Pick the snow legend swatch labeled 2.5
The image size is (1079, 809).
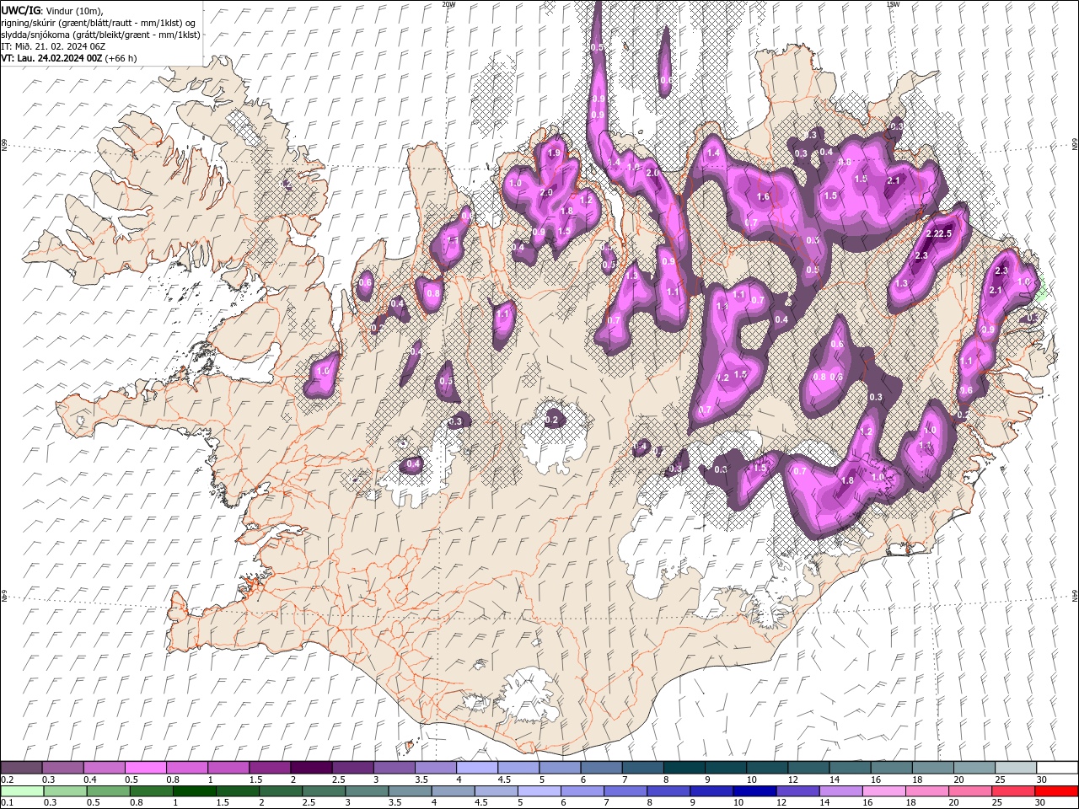click(352, 768)
